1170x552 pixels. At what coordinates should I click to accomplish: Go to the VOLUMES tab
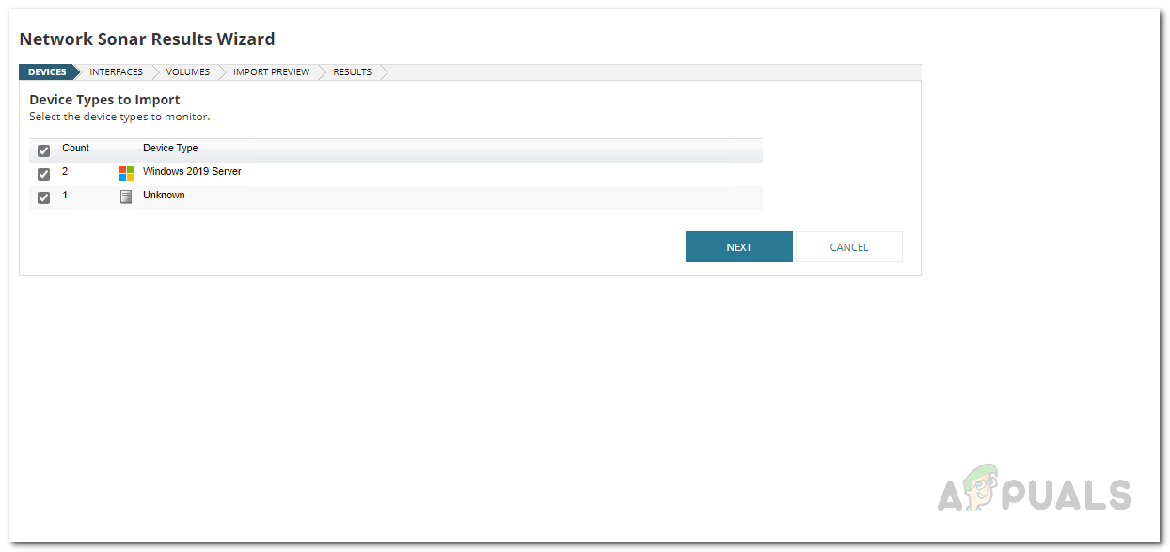click(187, 71)
